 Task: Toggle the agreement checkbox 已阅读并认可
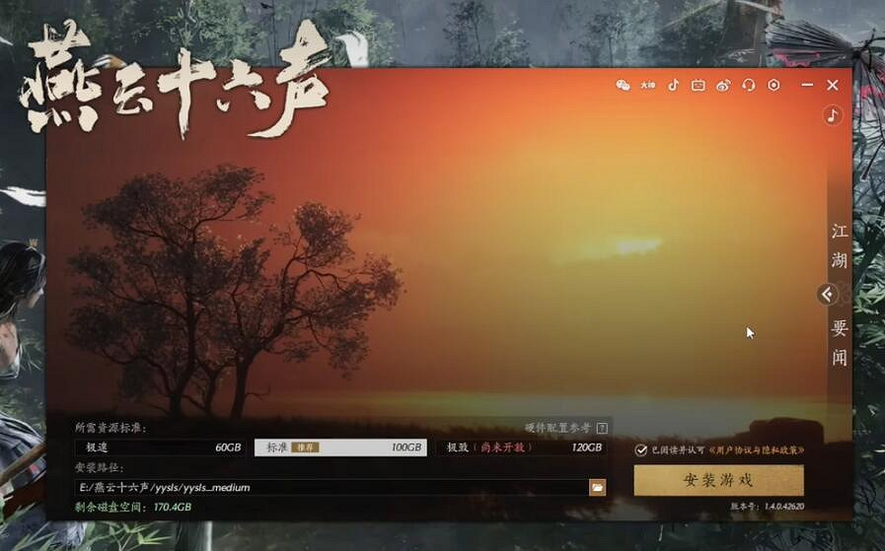[x=640, y=450]
